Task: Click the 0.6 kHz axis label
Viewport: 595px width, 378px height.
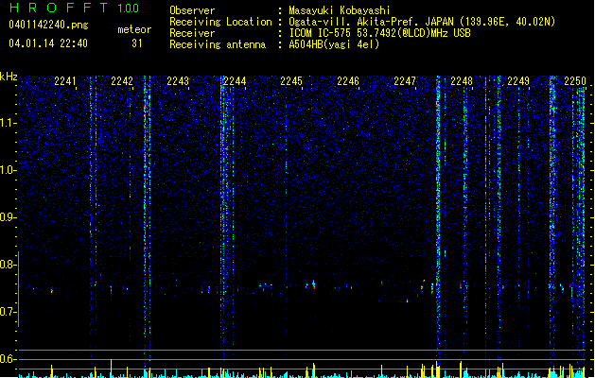Action: click(x=8, y=359)
